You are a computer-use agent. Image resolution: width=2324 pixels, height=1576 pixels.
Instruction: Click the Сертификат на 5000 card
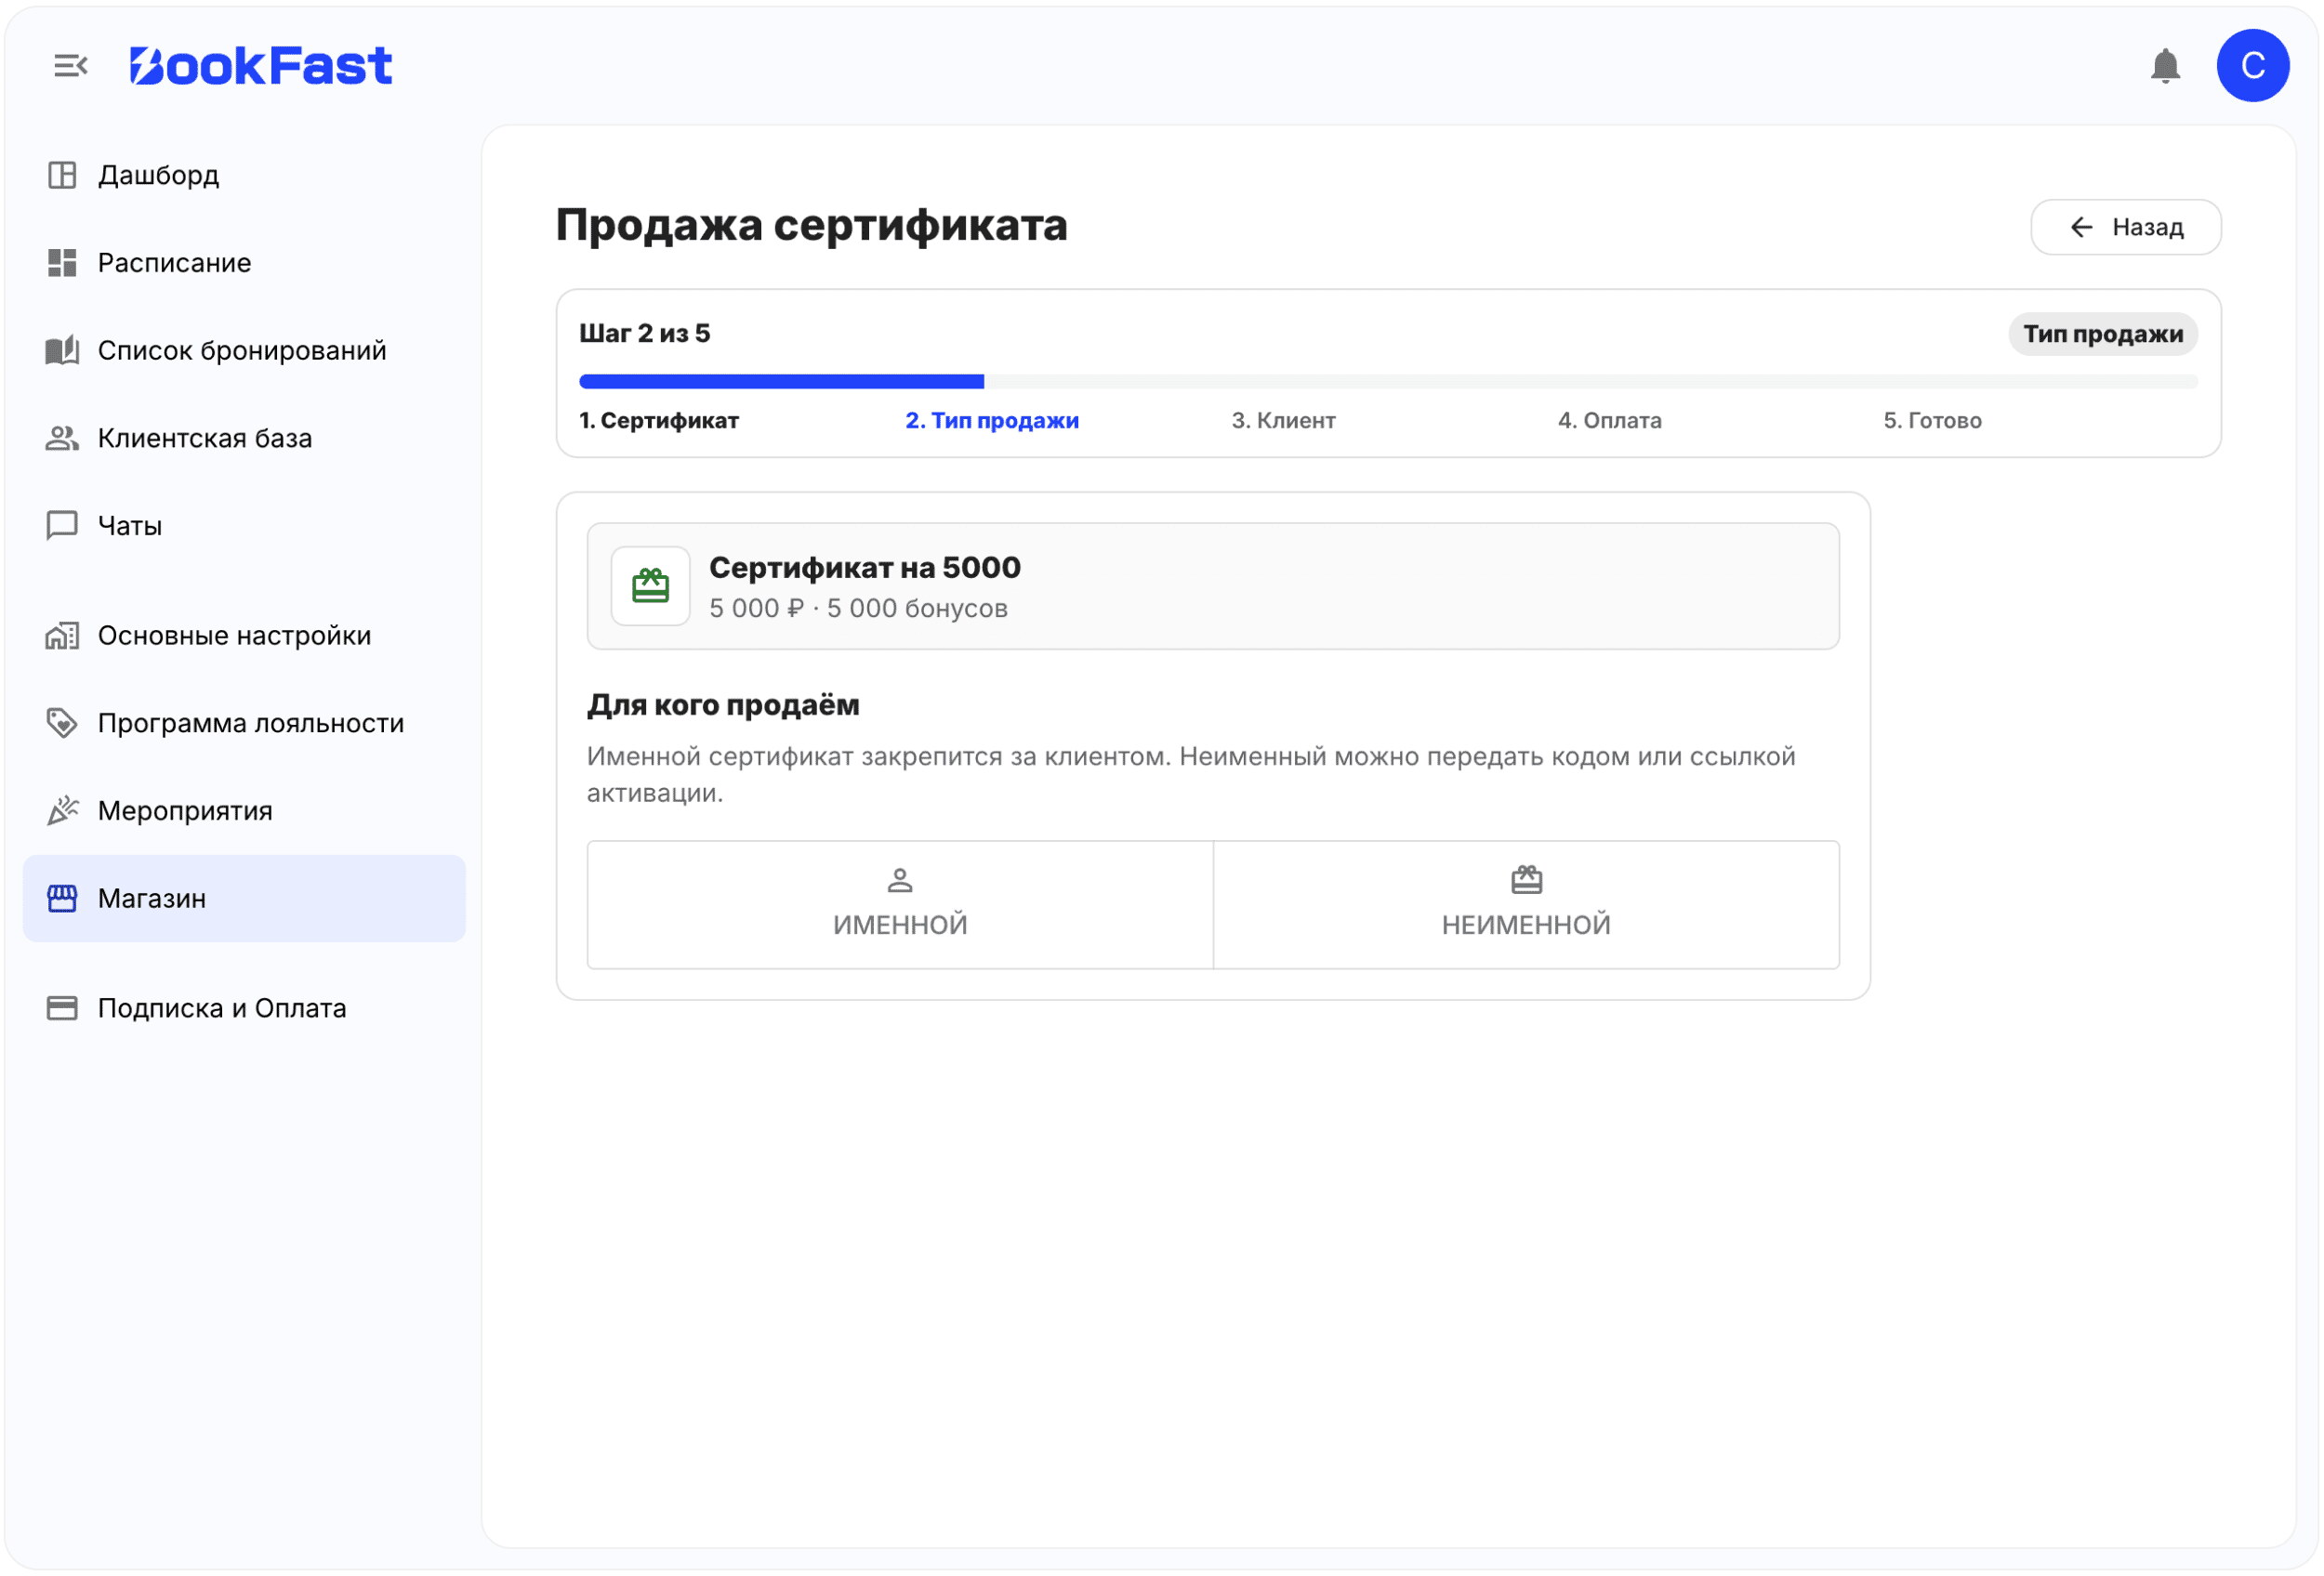(x=1213, y=586)
